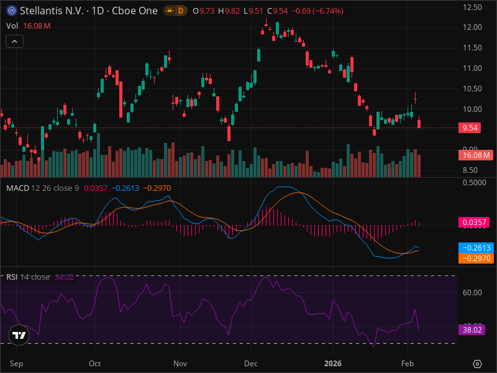
Task: Click the pink 0.0357 MACD axis label
Action: 474,223
